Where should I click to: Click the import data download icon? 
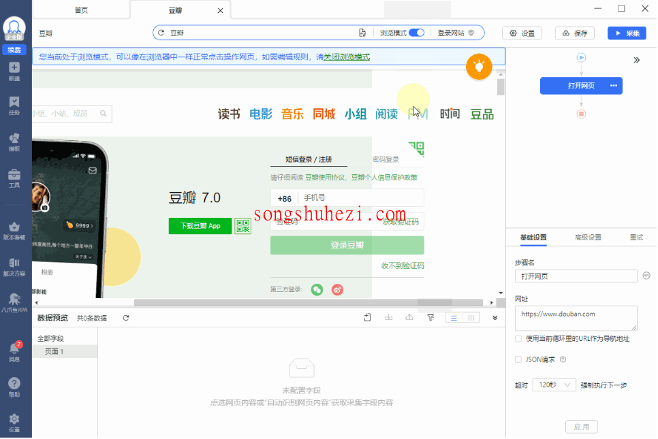pyautogui.click(x=388, y=317)
